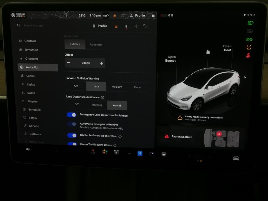
Task: Tap the red seatbelt warning indicator
Action: [x=248, y=55]
